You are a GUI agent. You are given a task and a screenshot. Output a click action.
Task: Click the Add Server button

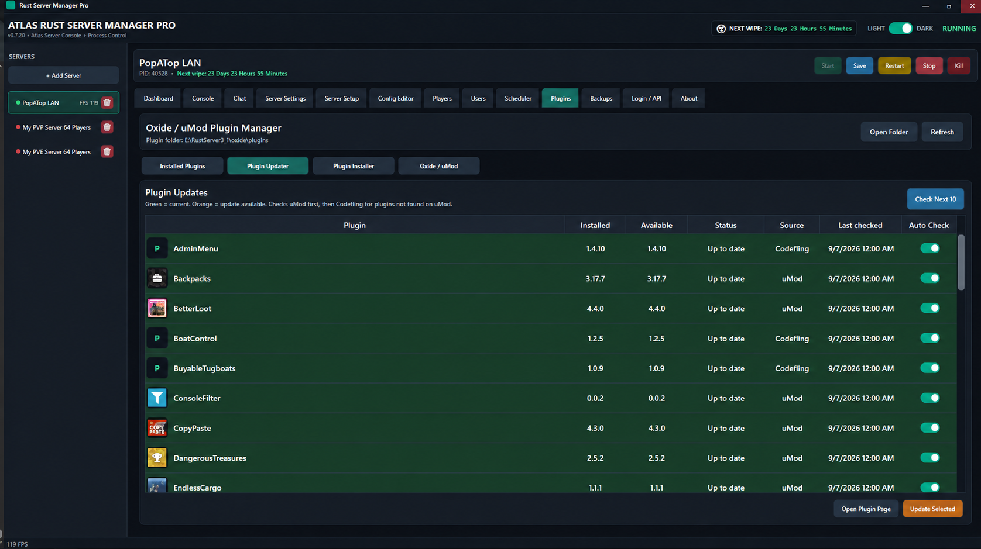click(63, 75)
